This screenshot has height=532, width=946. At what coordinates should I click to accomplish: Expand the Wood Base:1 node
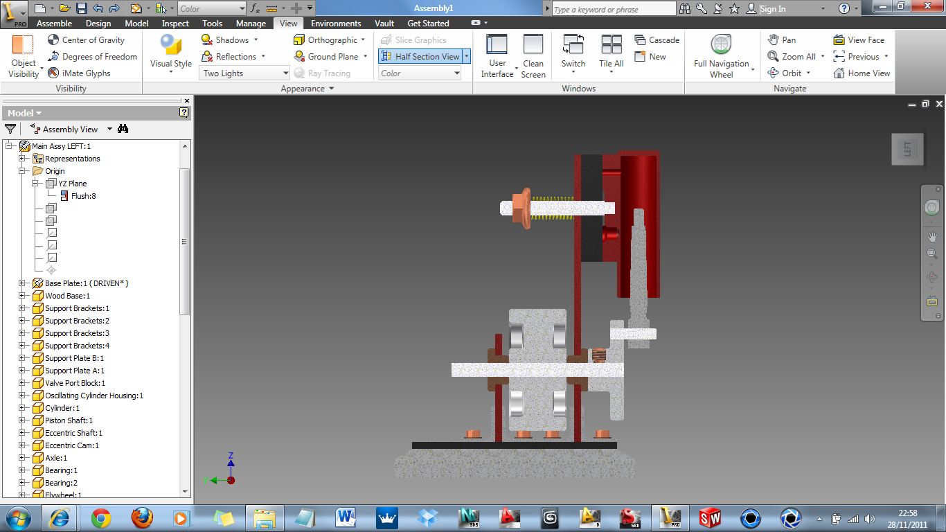click(x=22, y=296)
